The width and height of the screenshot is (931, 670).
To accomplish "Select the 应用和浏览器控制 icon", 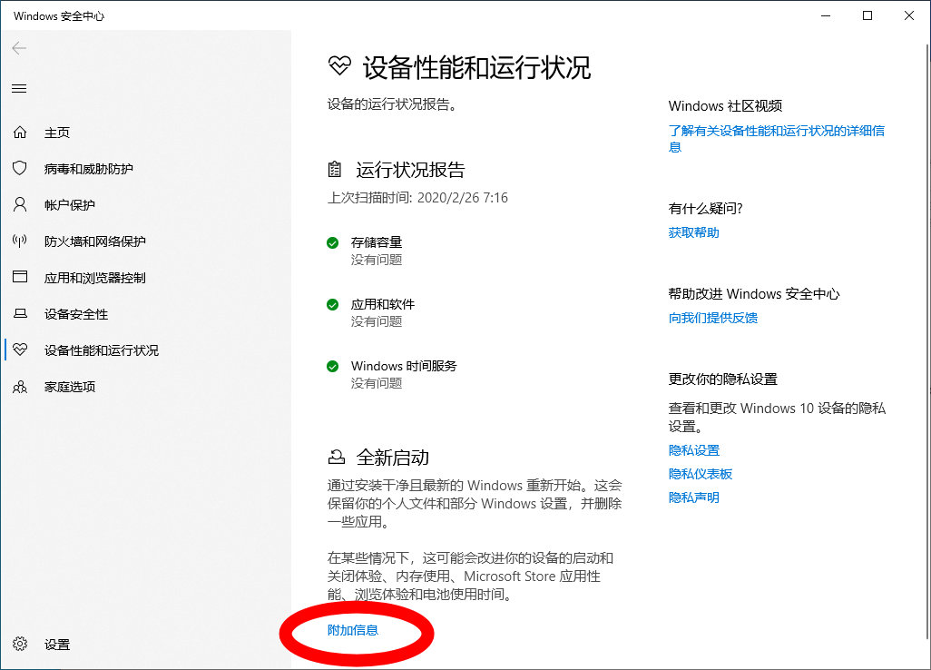I will click(x=20, y=277).
